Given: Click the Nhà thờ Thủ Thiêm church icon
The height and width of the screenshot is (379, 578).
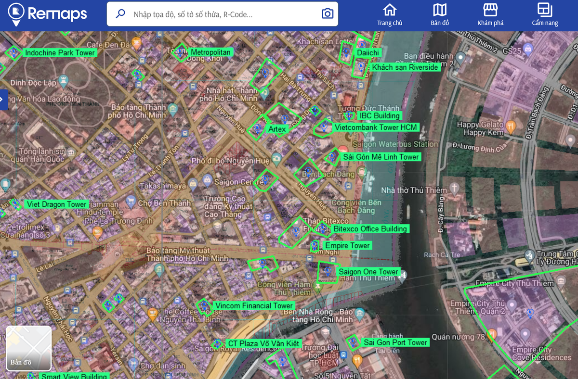Looking at the screenshot, I should point(454,188).
